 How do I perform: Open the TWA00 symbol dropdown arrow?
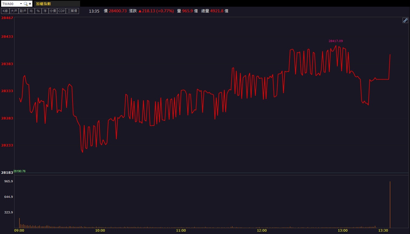pos(21,4)
